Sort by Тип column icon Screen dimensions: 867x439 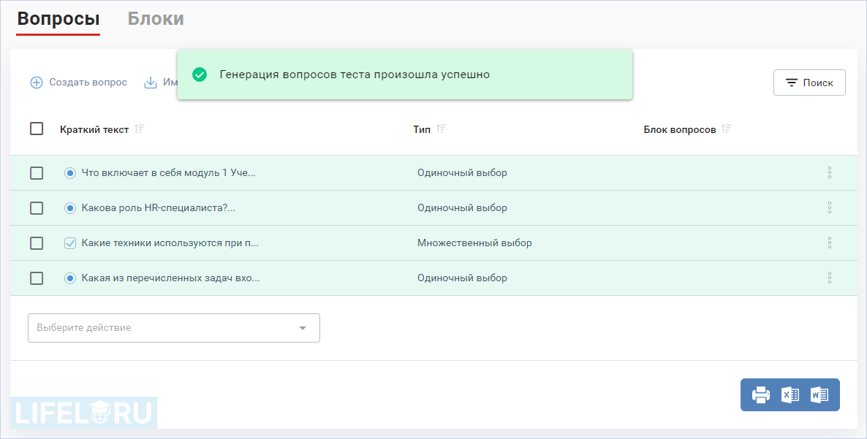click(441, 129)
